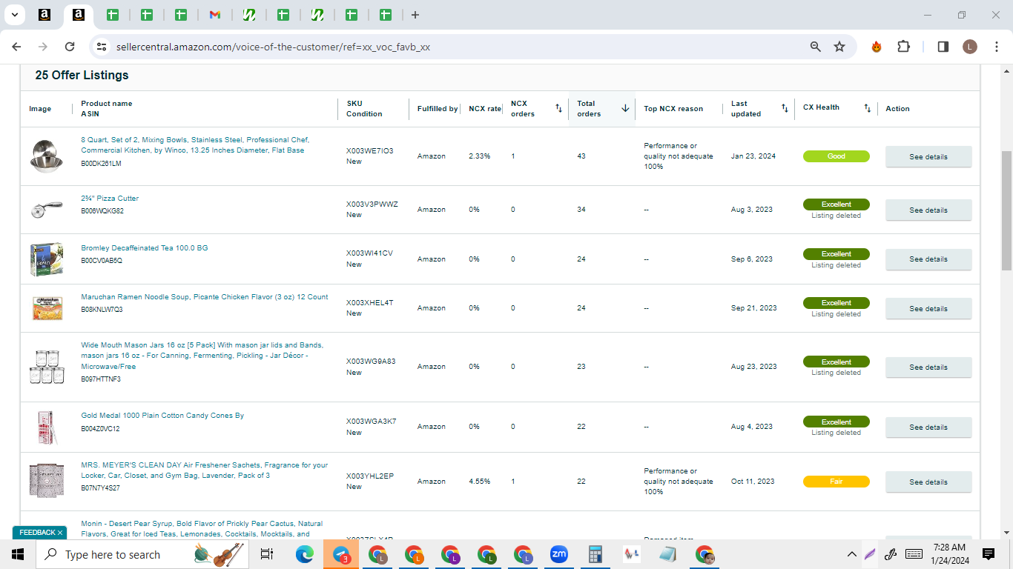Click the yellow Fair CX Health badge
Image resolution: width=1013 pixels, height=569 pixels.
837,482
